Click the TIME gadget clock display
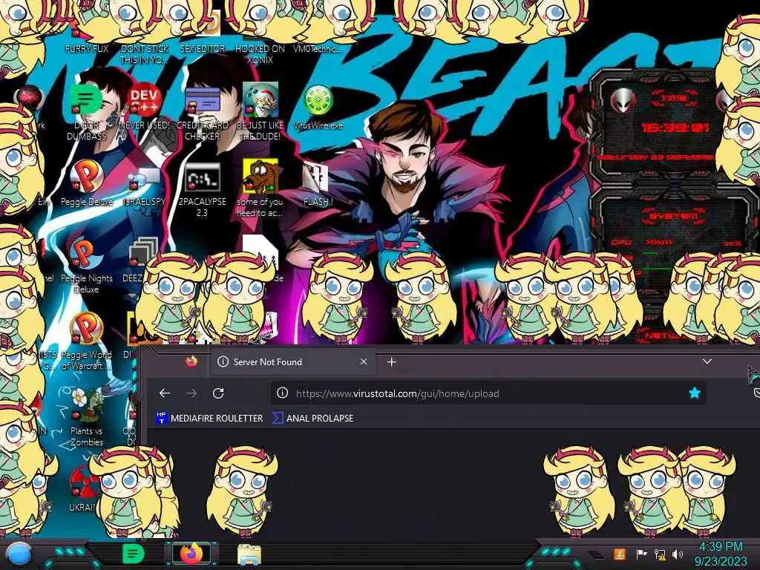The image size is (760, 570). click(675, 128)
